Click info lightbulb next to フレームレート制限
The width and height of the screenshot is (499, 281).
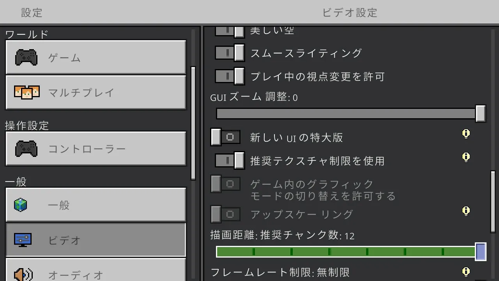point(465,272)
